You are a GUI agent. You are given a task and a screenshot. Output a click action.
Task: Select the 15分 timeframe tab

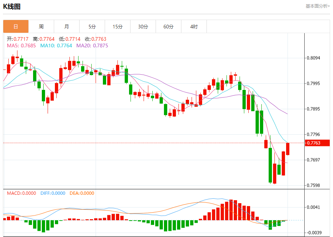click(117, 27)
